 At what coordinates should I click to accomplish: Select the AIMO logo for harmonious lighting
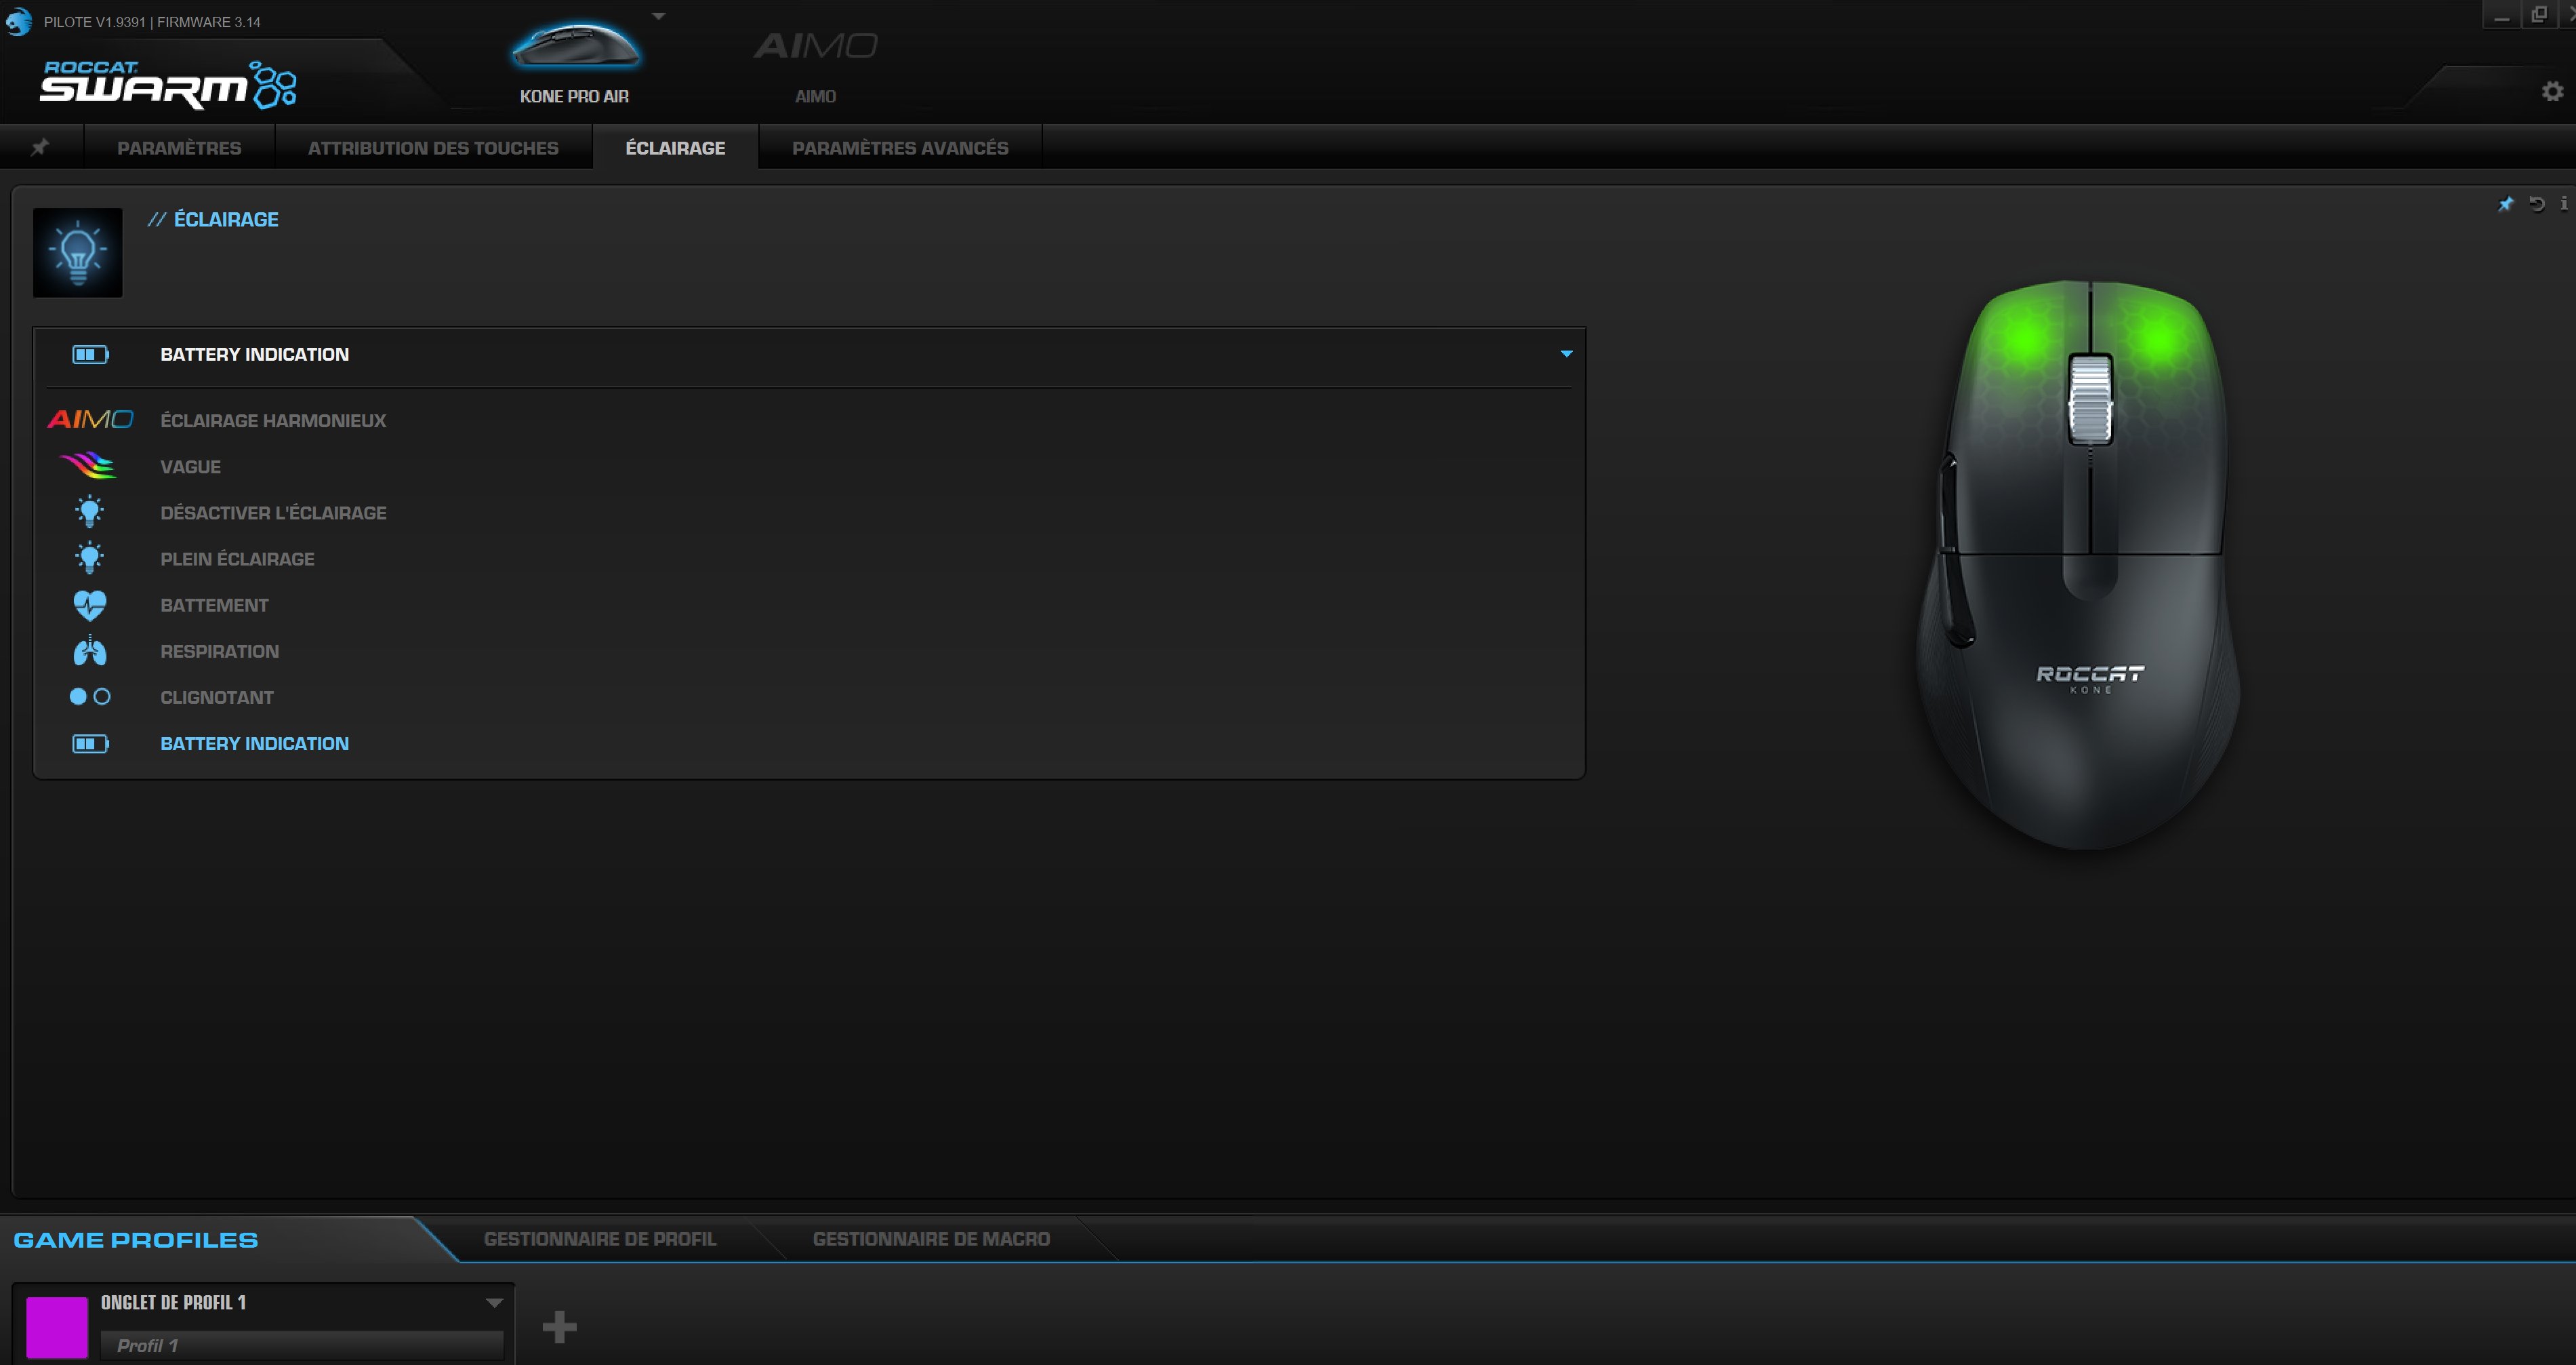point(90,419)
